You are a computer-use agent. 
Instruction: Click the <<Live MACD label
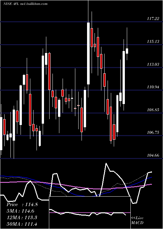[137, 220]
